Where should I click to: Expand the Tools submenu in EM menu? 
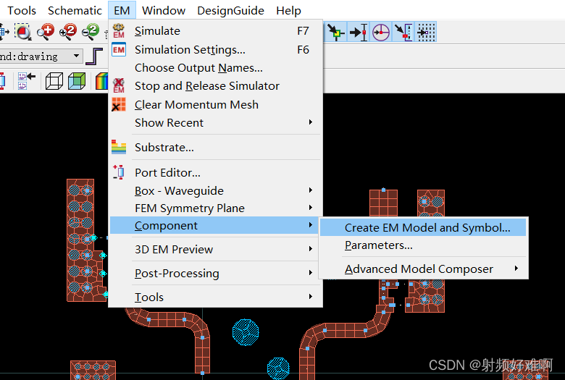[215, 297]
